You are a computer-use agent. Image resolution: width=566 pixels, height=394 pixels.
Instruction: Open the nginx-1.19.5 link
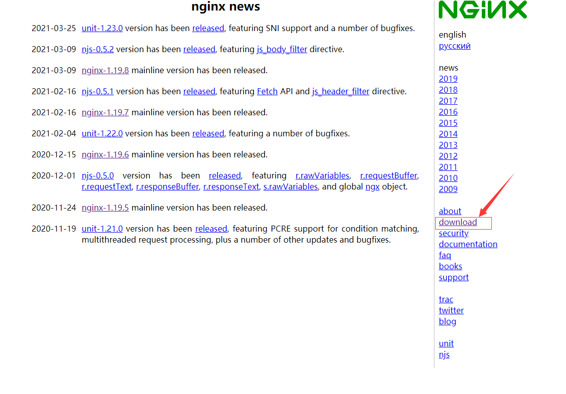point(105,208)
